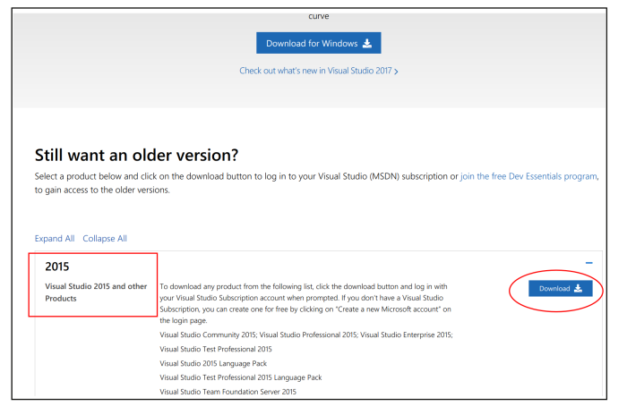The height and width of the screenshot is (415, 627).
Task: Click 'Still want an older version?' heading
Action: pos(136,155)
